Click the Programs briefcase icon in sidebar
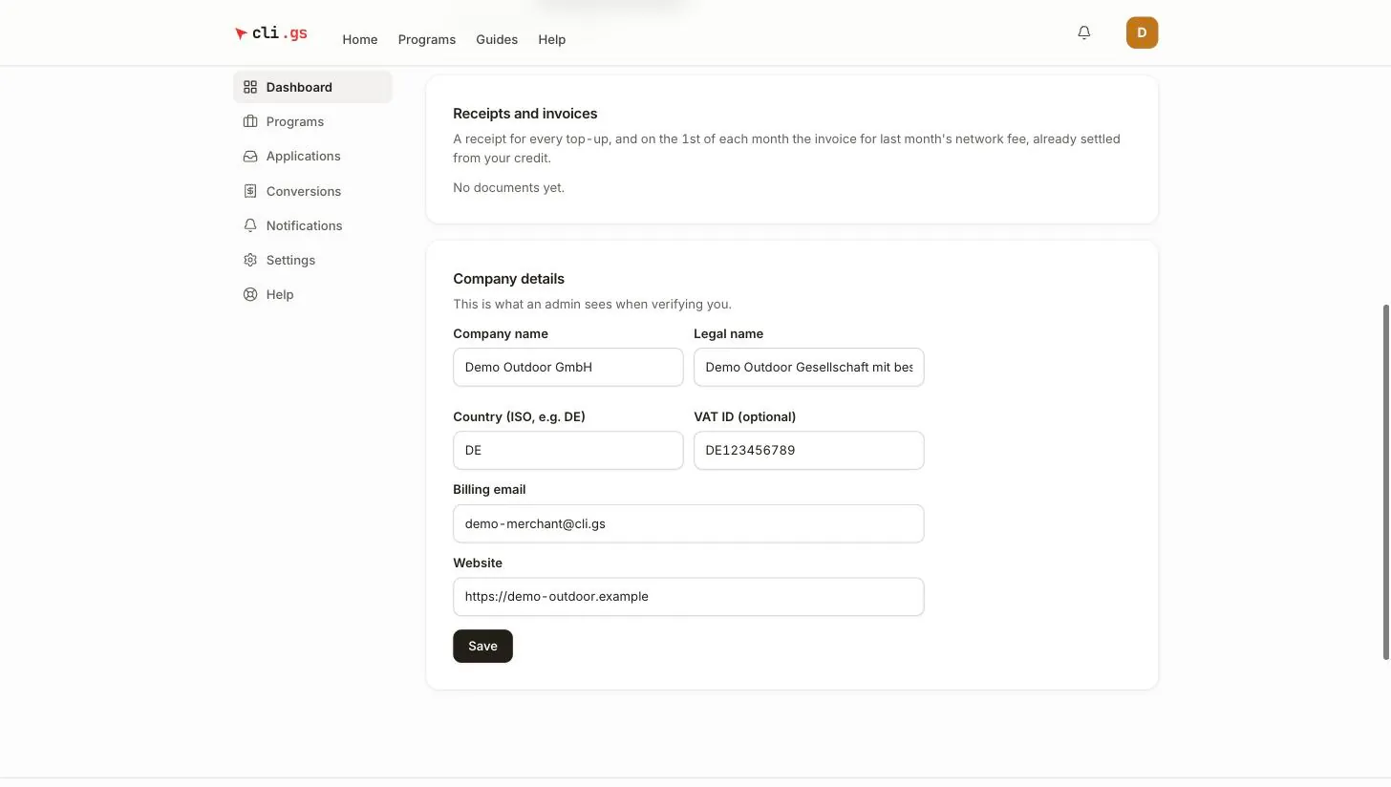The height and width of the screenshot is (787, 1391). click(x=250, y=121)
